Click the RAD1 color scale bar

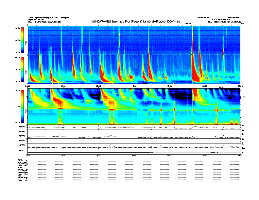tap(22, 69)
